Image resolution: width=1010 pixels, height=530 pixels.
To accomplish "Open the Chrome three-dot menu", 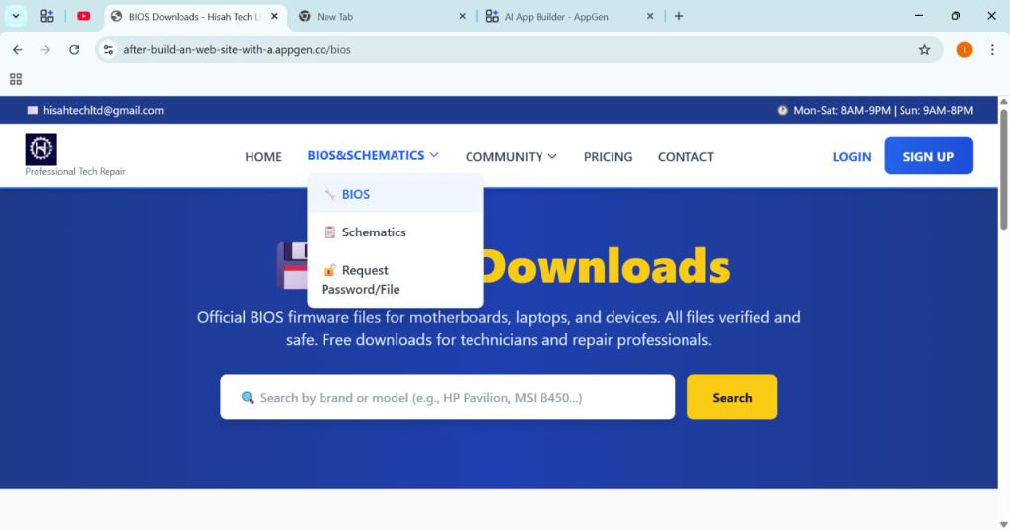I will tap(991, 49).
